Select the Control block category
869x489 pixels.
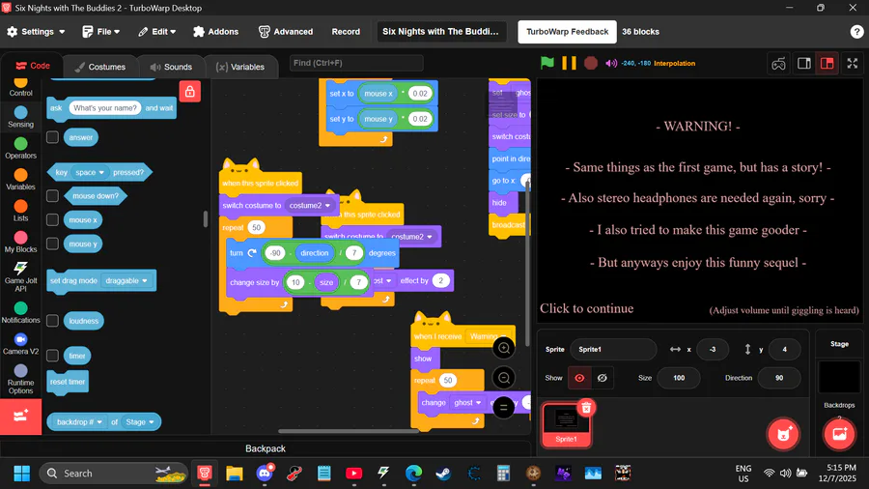coord(20,87)
